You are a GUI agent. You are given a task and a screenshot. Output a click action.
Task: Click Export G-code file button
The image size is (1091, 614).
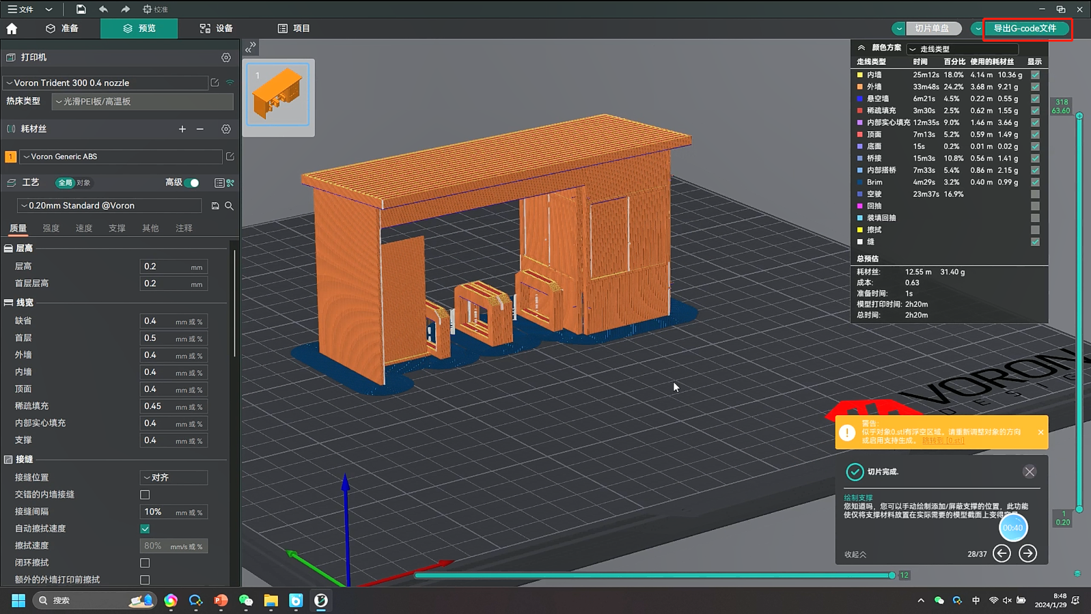[1025, 29]
